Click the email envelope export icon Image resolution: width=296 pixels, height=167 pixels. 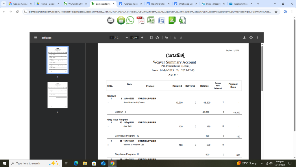111,21
